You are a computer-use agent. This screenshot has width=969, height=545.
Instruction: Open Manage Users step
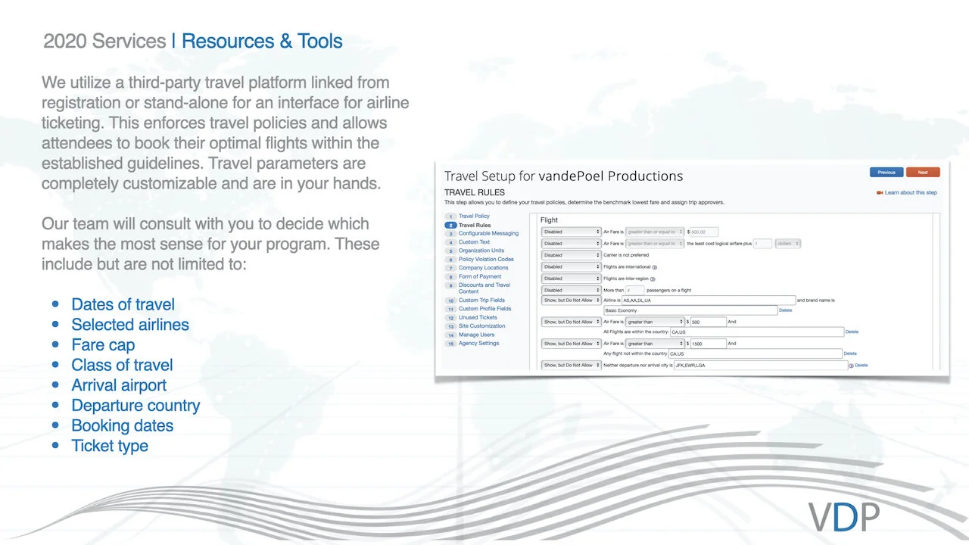476,335
